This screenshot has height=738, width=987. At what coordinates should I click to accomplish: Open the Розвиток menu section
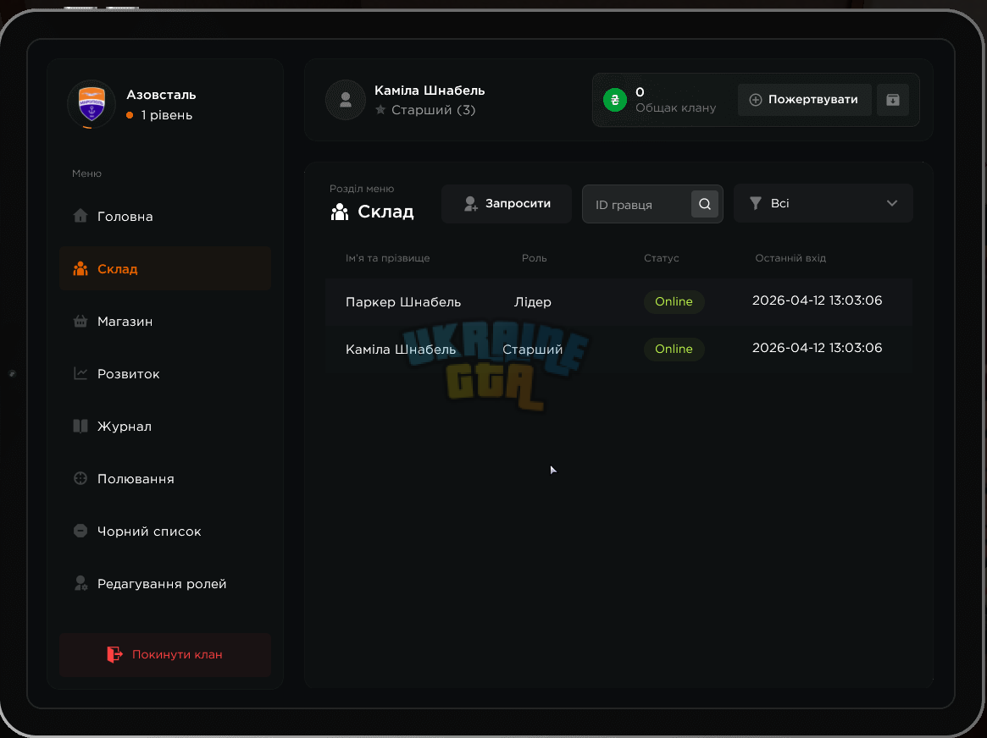point(165,373)
